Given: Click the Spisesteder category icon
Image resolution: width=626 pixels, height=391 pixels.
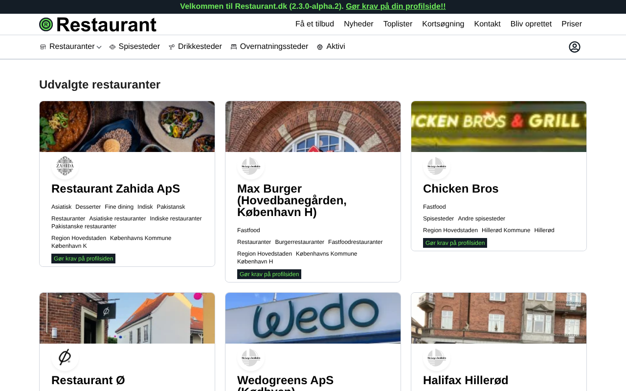Looking at the screenshot, I should (112, 47).
